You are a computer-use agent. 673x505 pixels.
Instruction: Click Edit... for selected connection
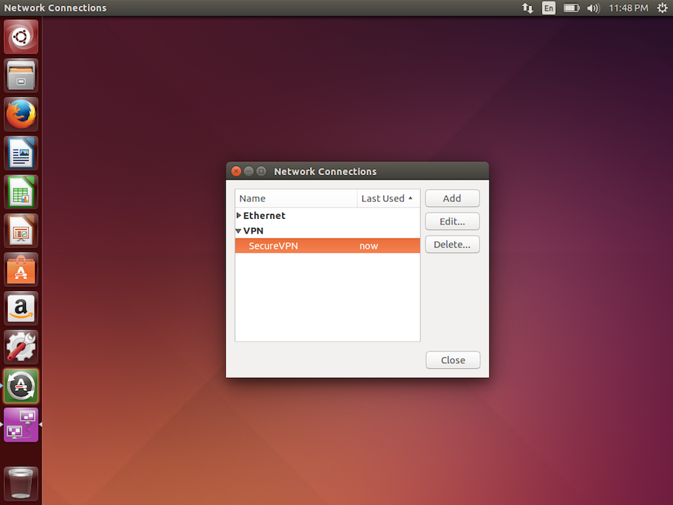(452, 222)
